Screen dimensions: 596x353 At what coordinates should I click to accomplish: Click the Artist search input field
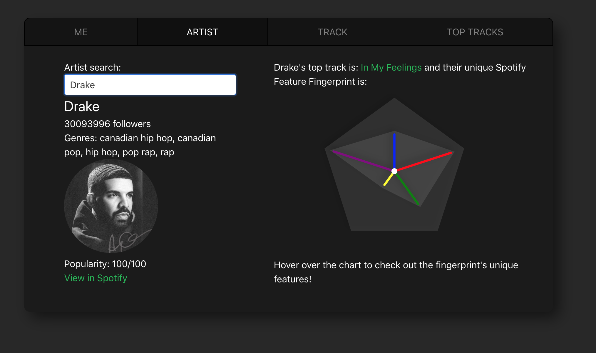pyautogui.click(x=150, y=85)
